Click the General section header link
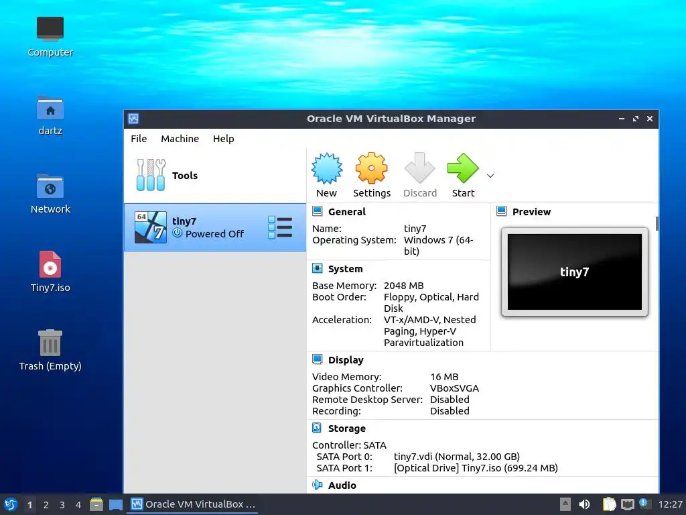Image resolution: width=686 pixels, height=515 pixels. (346, 212)
